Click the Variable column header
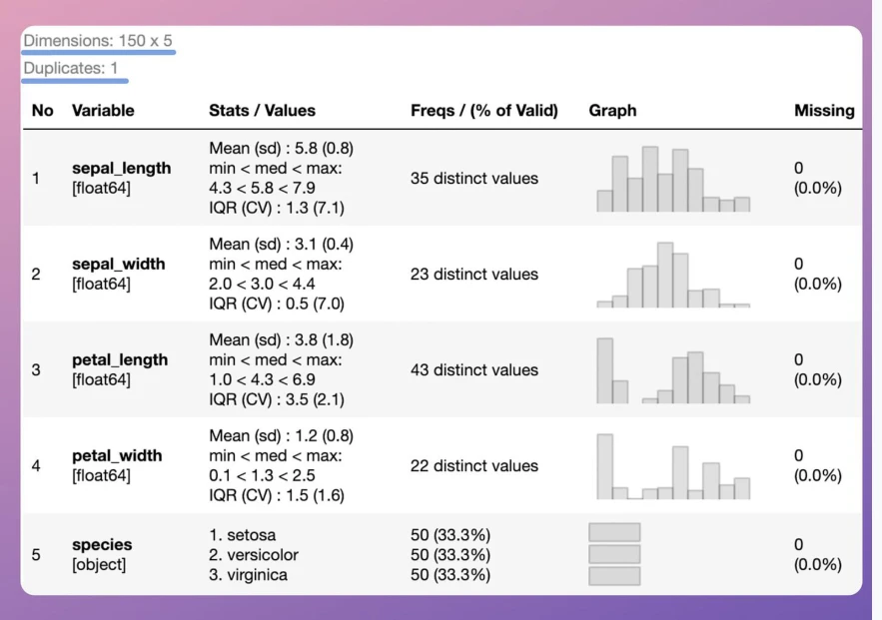The height and width of the screenshot is (620, 882). [x=103, y=110]
